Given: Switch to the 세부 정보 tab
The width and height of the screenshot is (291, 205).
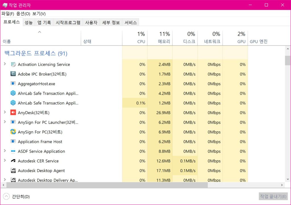Looking at the screenshot, I should click(111, 22).
